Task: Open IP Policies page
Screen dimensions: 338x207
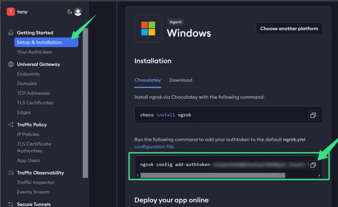Action: [28, 134]
